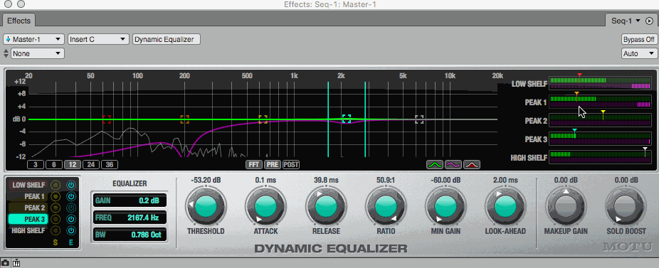Set graph range to 3 dB
The height and width of the screenshot is (268, 659).
pyautogui.click(x=36, y=165)
